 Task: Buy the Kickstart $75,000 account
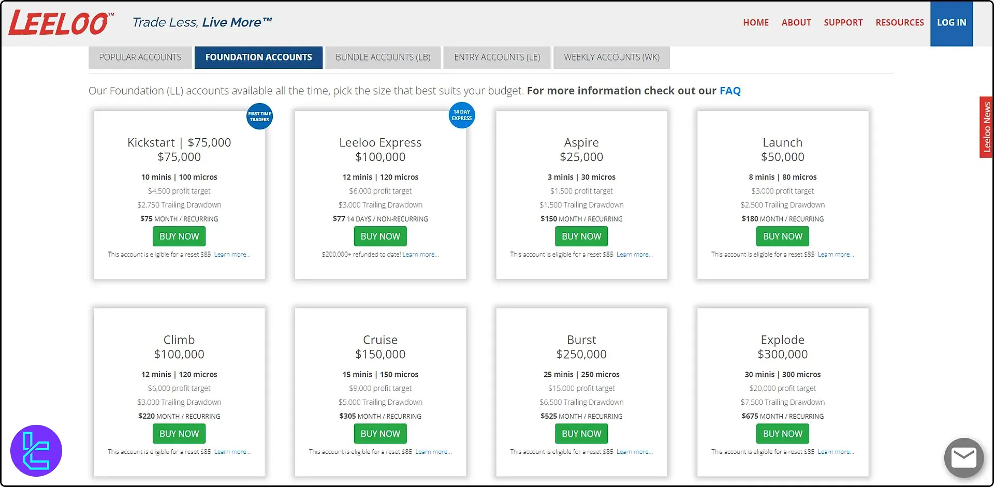click(179, 237)
